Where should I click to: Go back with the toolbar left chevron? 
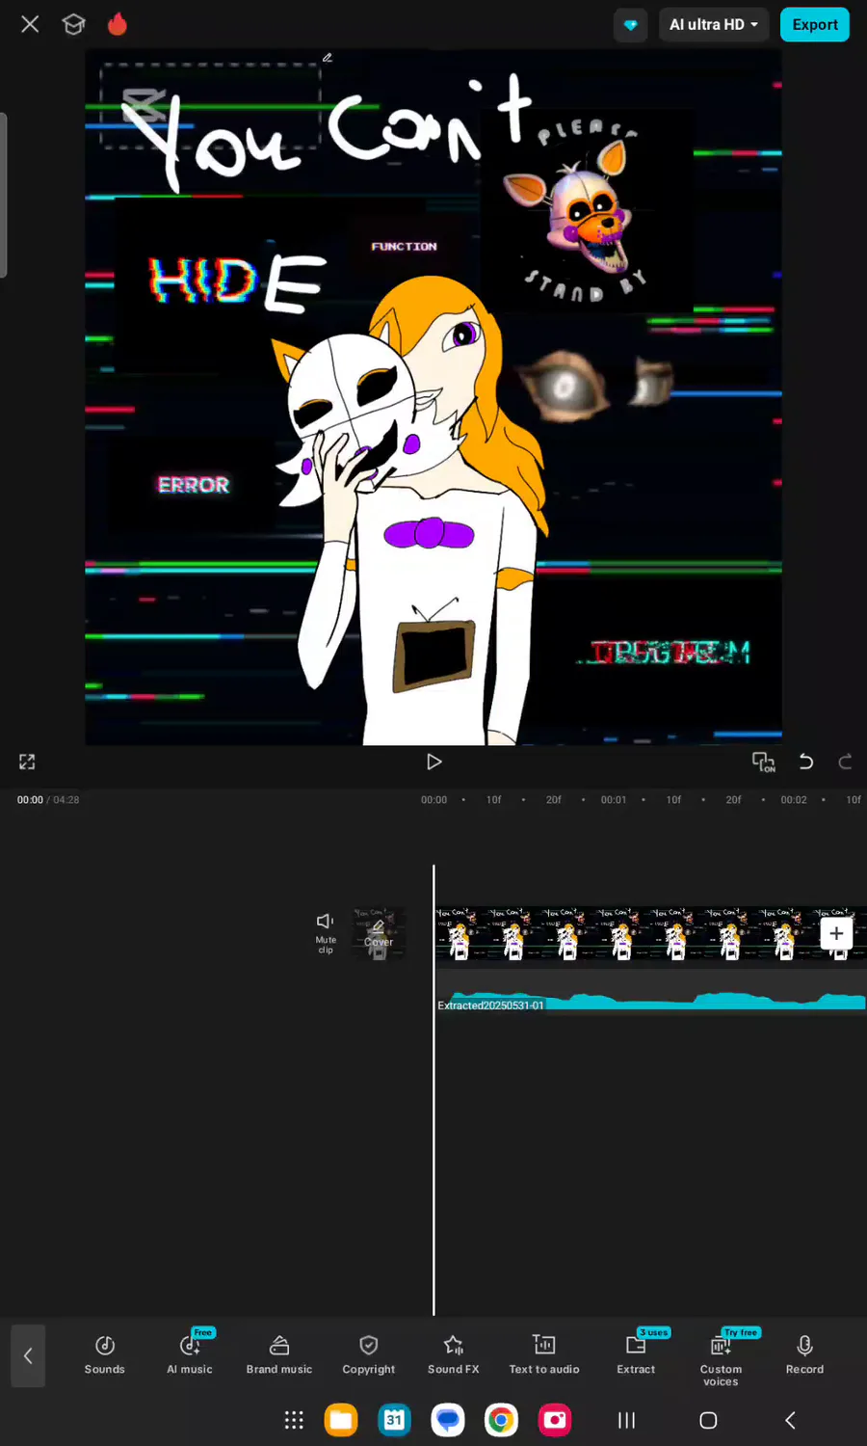click(x=28, y=1355)
